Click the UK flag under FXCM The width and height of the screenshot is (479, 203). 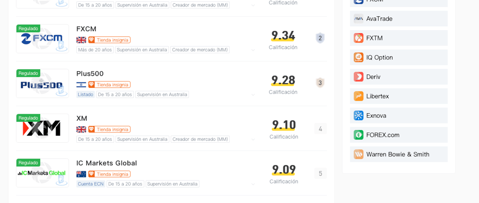click(x=81, y=40)
